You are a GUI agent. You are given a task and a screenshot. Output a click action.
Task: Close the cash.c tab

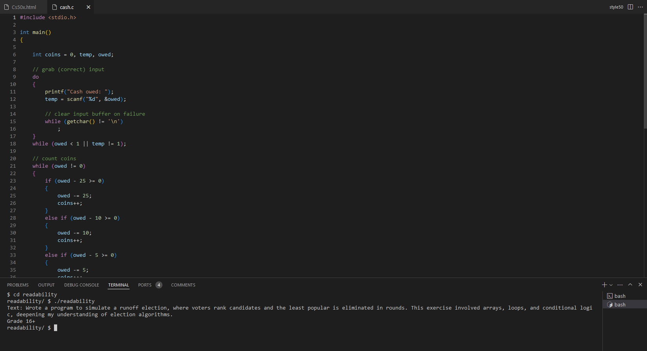[88, 7]
